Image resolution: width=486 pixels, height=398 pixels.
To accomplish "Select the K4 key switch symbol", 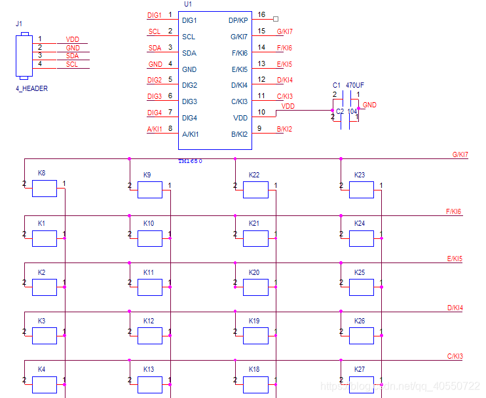I will click(x=45, y=385).
